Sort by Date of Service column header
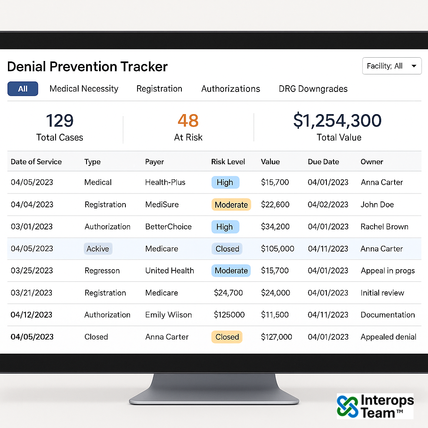This screenshot has width=428, height=428. (x=36, y=162)
